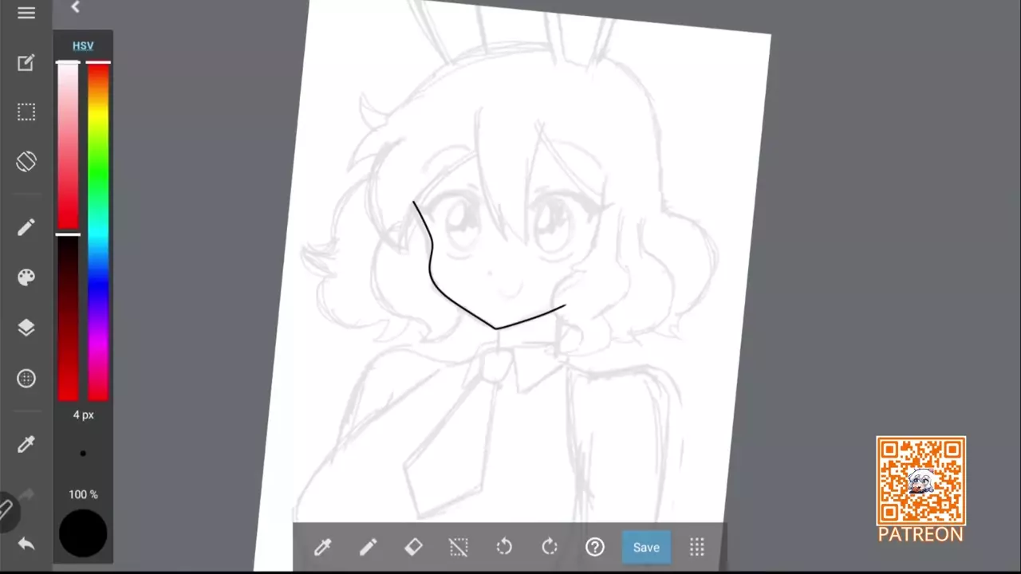
Task: Click the red saturation brightness slider
Action: tap(68, 231)
